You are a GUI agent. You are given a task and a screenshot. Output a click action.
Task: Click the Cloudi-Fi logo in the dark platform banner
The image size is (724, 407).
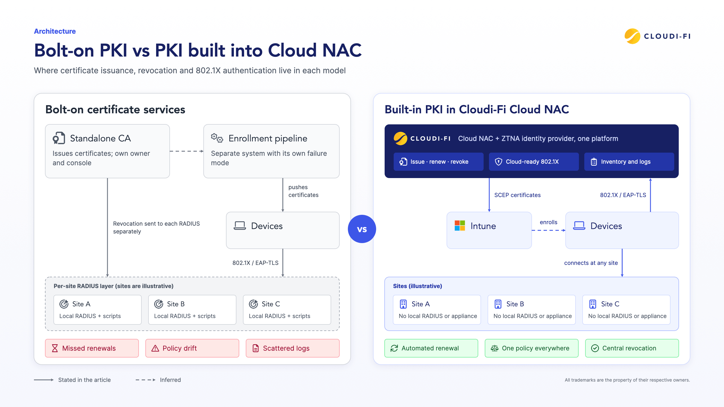pyautogui.click(x=422, y=138)
